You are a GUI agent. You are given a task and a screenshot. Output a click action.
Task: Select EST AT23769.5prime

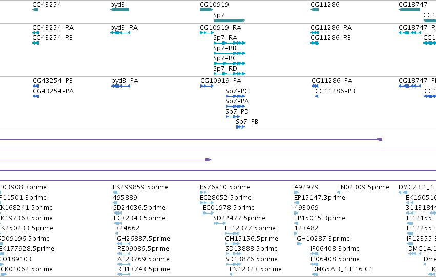tap(124, 264)
